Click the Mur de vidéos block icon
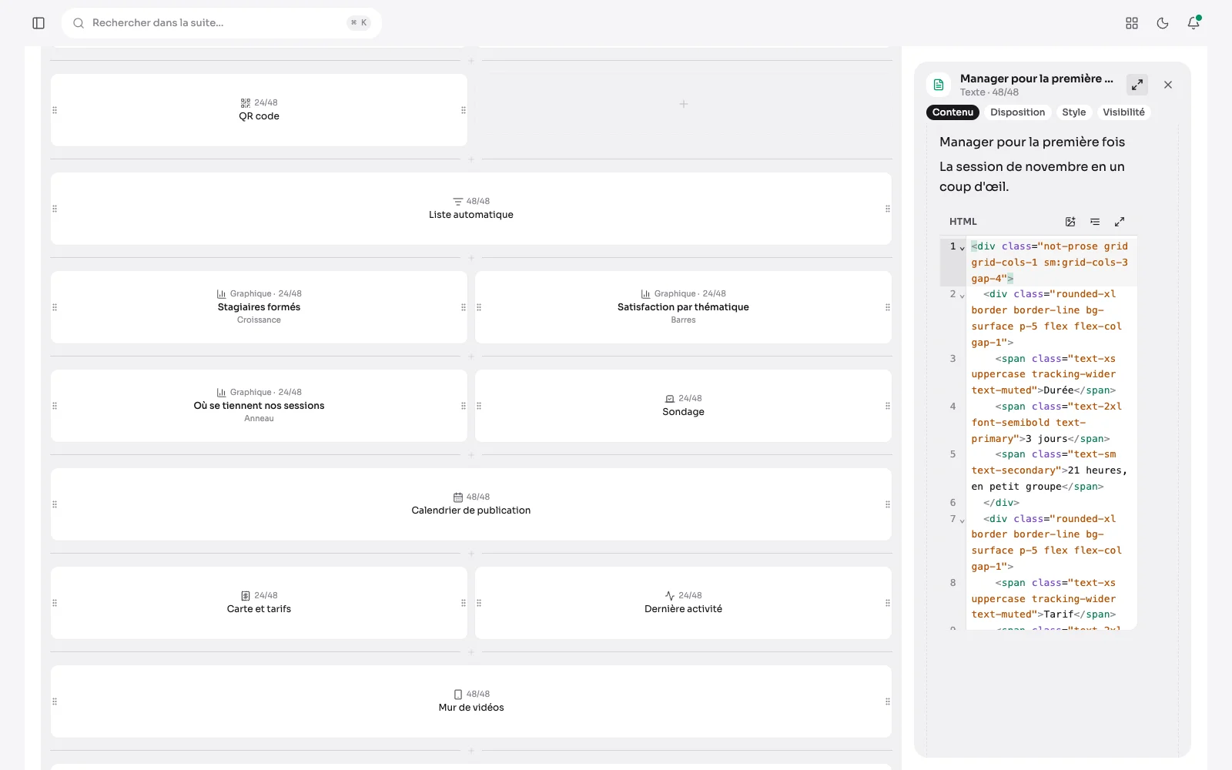Viewport: 1232px width, 770px height. (458, 695)
